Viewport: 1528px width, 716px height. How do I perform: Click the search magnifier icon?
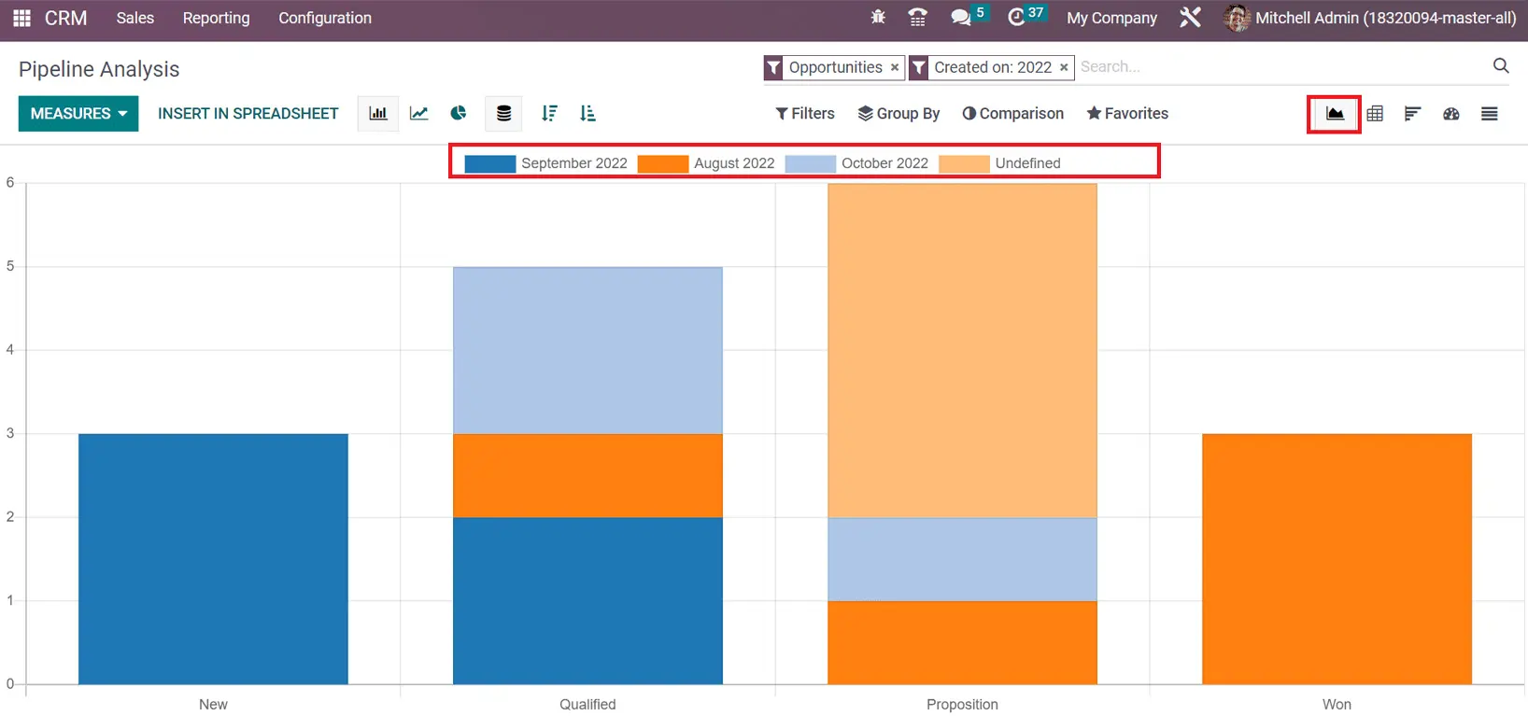[x=1501, y=65]
